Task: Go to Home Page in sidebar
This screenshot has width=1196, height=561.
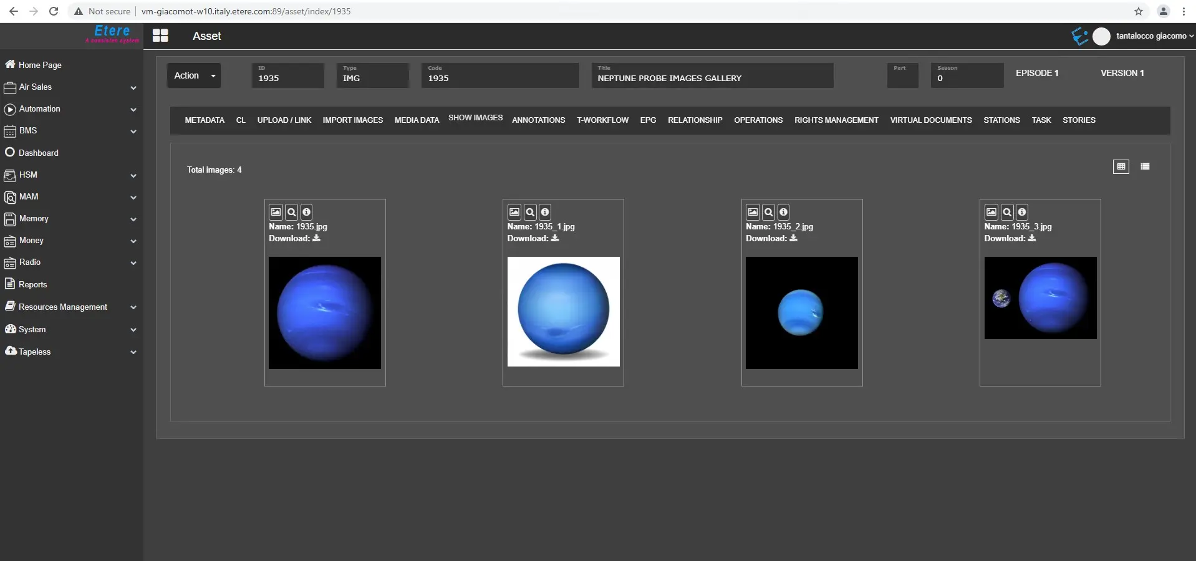Action: pos(40,65)
